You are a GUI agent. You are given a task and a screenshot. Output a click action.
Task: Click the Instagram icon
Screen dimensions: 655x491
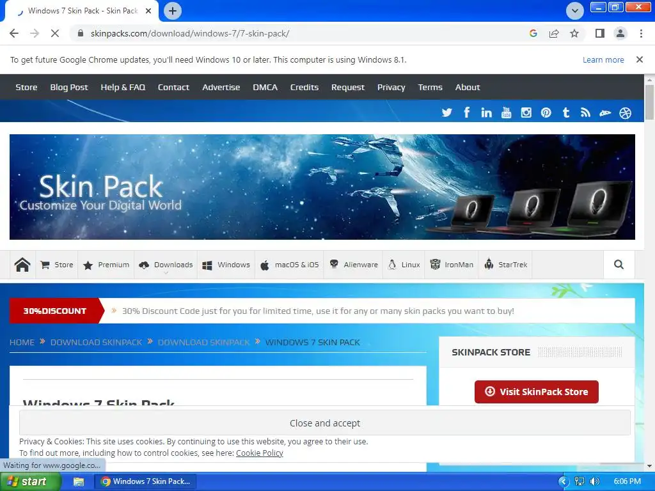[526, 113]
